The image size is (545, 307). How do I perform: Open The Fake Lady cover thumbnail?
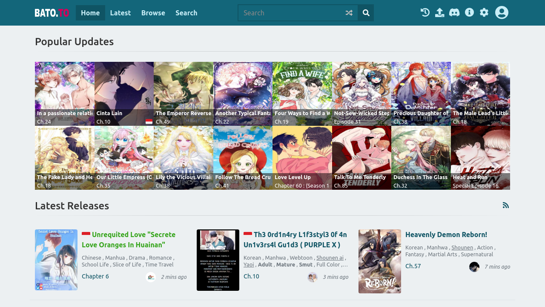coord(65,158)
